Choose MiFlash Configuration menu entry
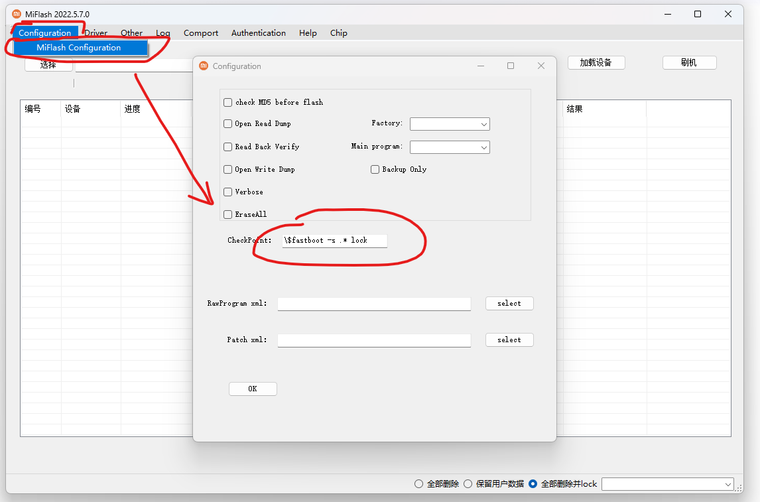The image size is (760, 502). tap(80, 48)
